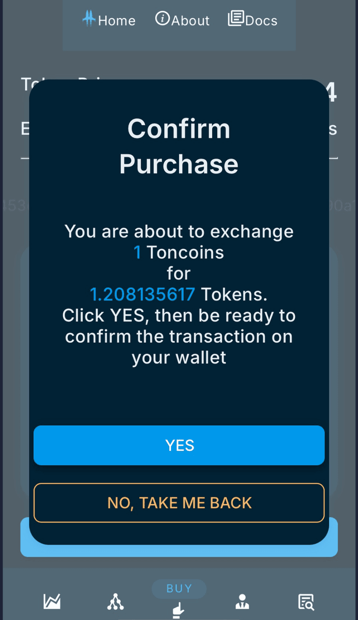The height and width of the screenshot is (620, 358).
Task: Click the 'You are about to exchange' text
Action: click(179, 232)
